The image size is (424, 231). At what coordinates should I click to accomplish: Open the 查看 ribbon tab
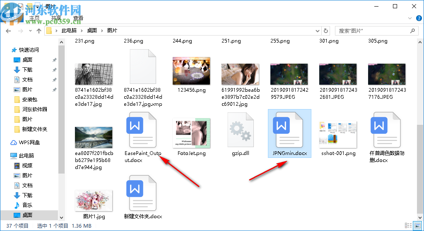point(78,18)
